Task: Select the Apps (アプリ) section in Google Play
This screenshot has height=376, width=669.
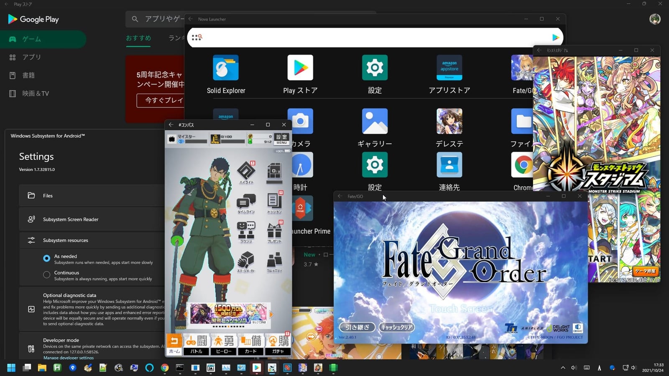Action: (x=32, y=57)
